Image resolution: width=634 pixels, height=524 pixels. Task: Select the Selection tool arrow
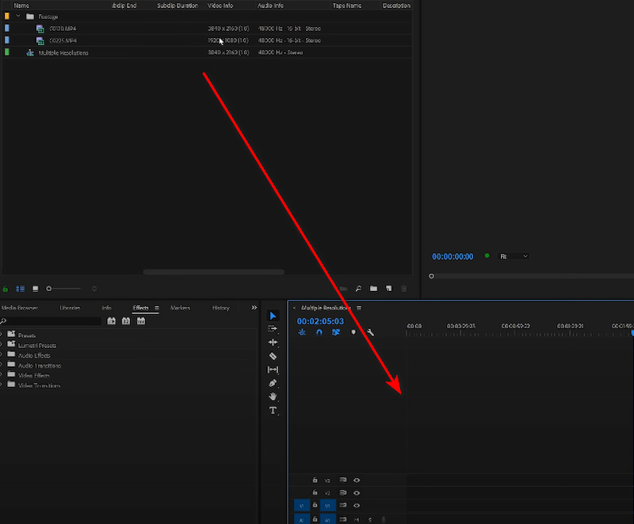(x=273, y=316)
